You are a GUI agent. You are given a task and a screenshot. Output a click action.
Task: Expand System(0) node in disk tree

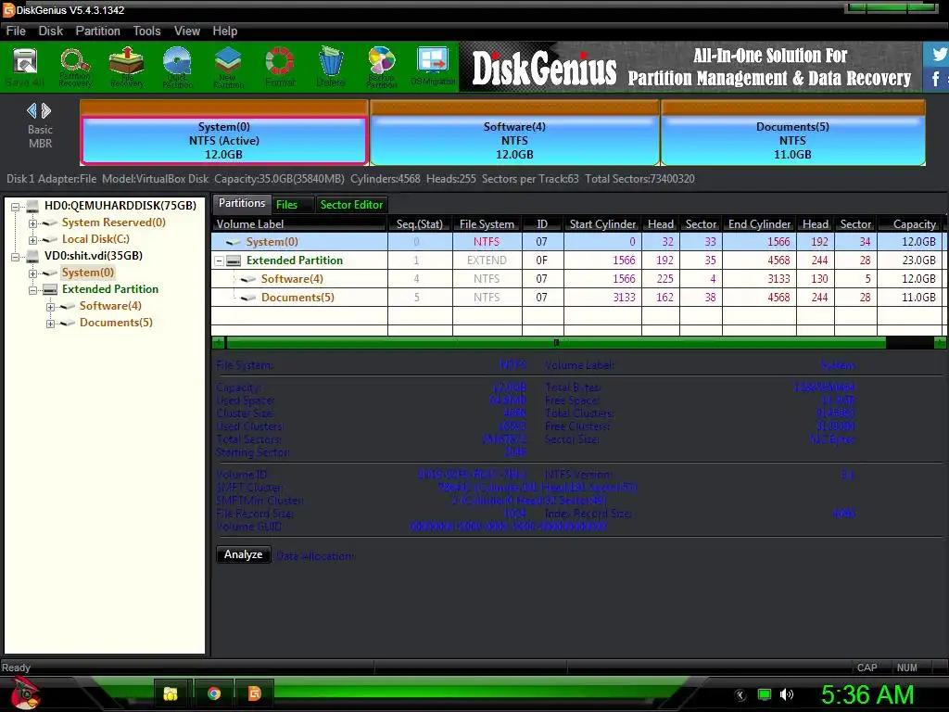click(x=32, y=273)
